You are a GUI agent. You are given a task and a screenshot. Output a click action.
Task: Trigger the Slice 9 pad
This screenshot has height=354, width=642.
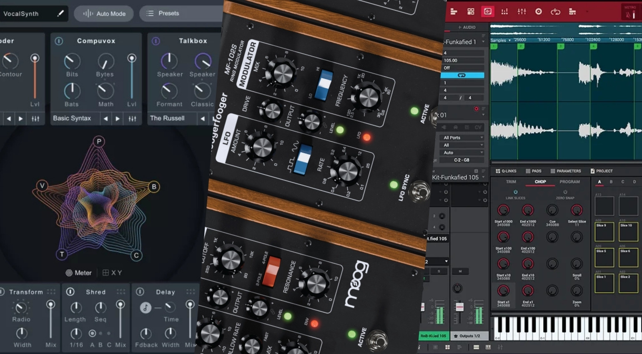tap(604, 232)
